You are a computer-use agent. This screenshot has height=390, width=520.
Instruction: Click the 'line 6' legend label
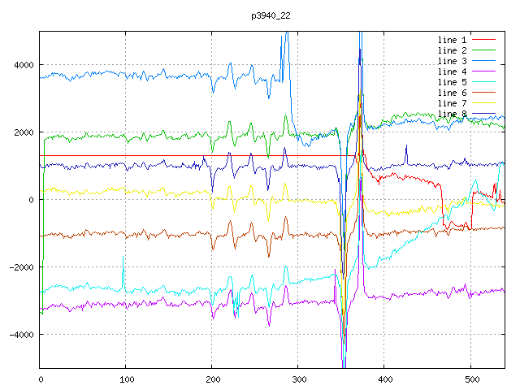(x=452, y=93)
